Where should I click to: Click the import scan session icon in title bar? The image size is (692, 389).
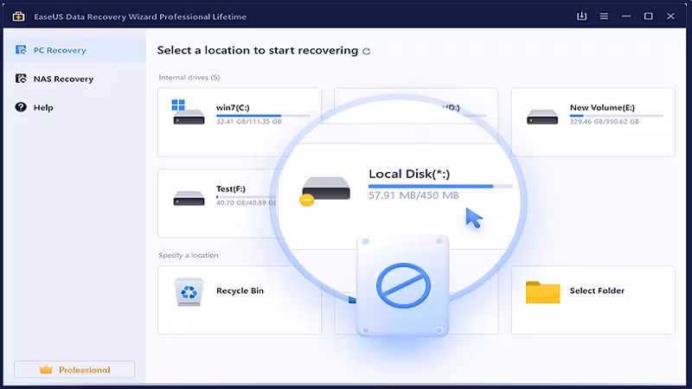click(581, 16)
